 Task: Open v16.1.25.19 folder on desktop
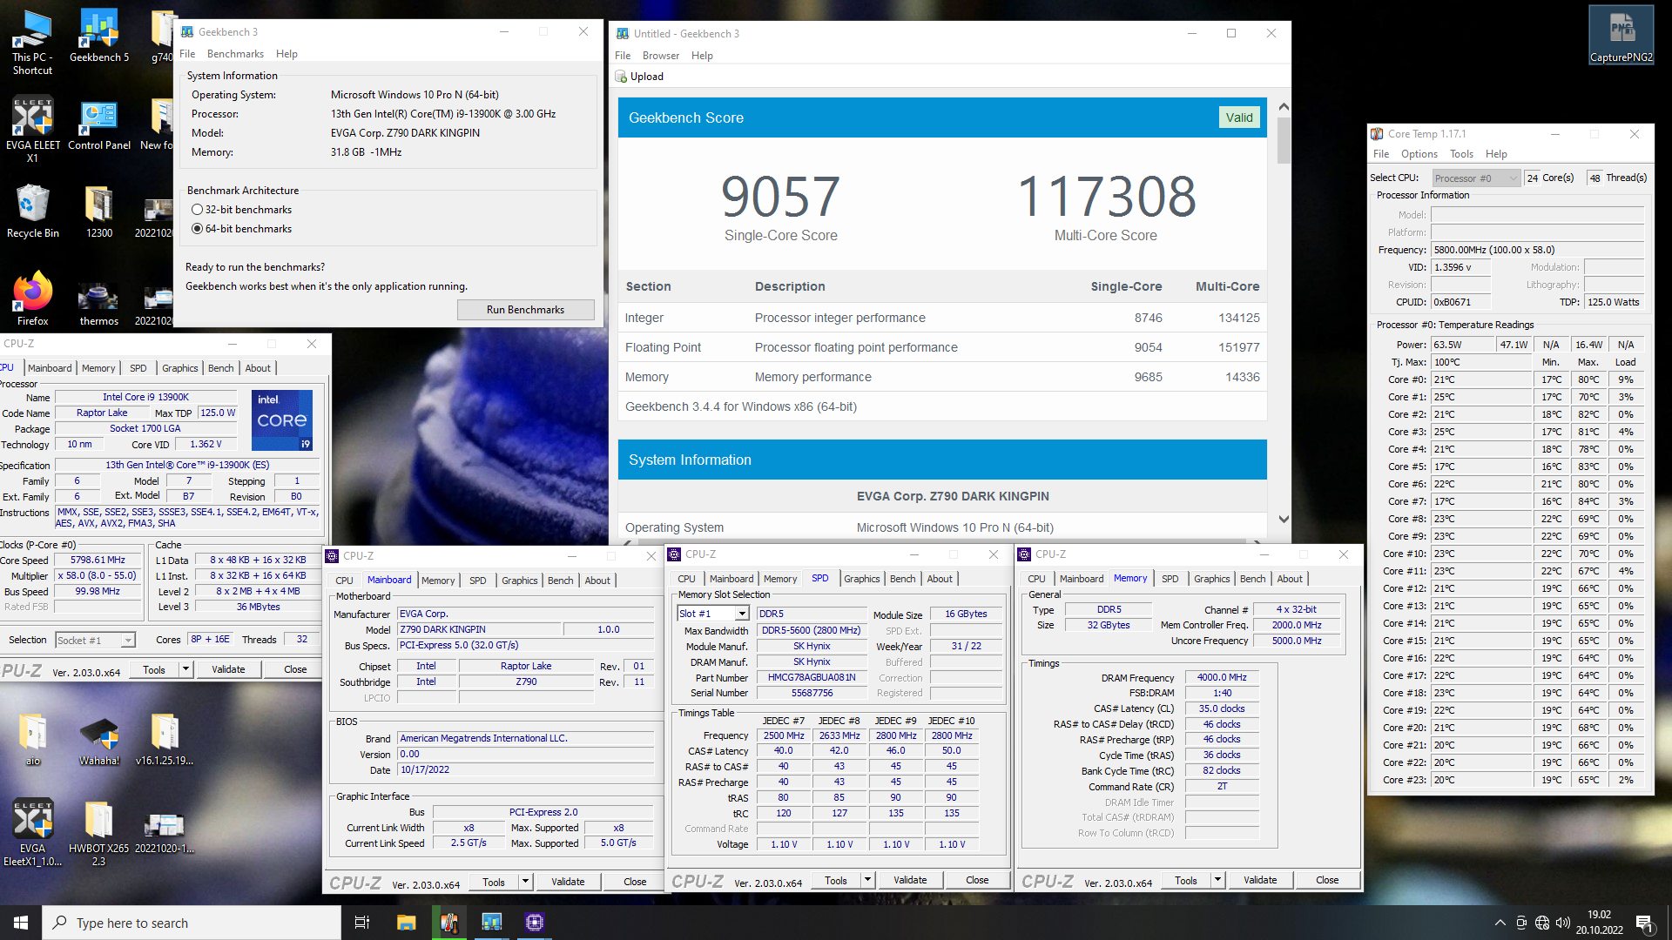tap(164, 739)
